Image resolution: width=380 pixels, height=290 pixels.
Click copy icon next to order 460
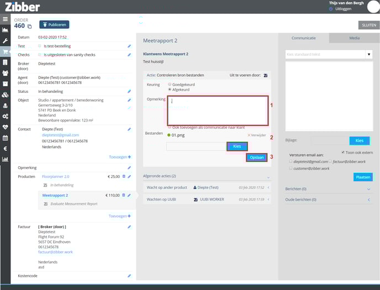(x=30, y=26)
